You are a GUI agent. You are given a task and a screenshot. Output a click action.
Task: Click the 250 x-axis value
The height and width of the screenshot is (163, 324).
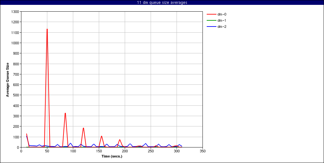151,151
